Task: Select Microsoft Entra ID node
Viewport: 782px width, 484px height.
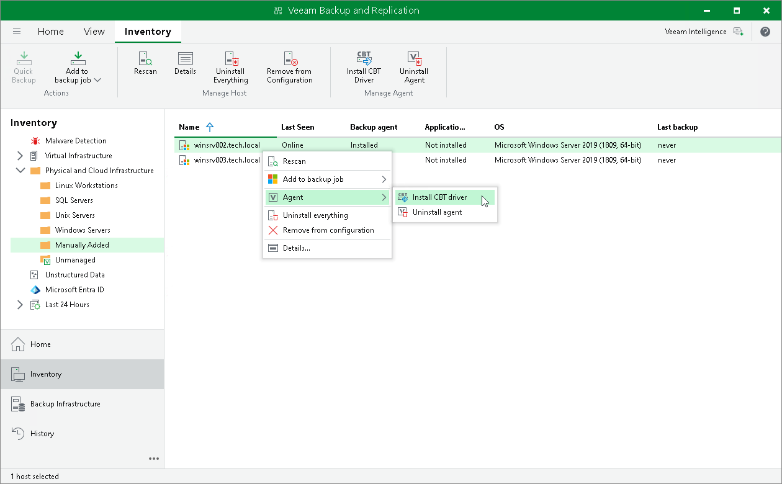Action: coord(74,290)
